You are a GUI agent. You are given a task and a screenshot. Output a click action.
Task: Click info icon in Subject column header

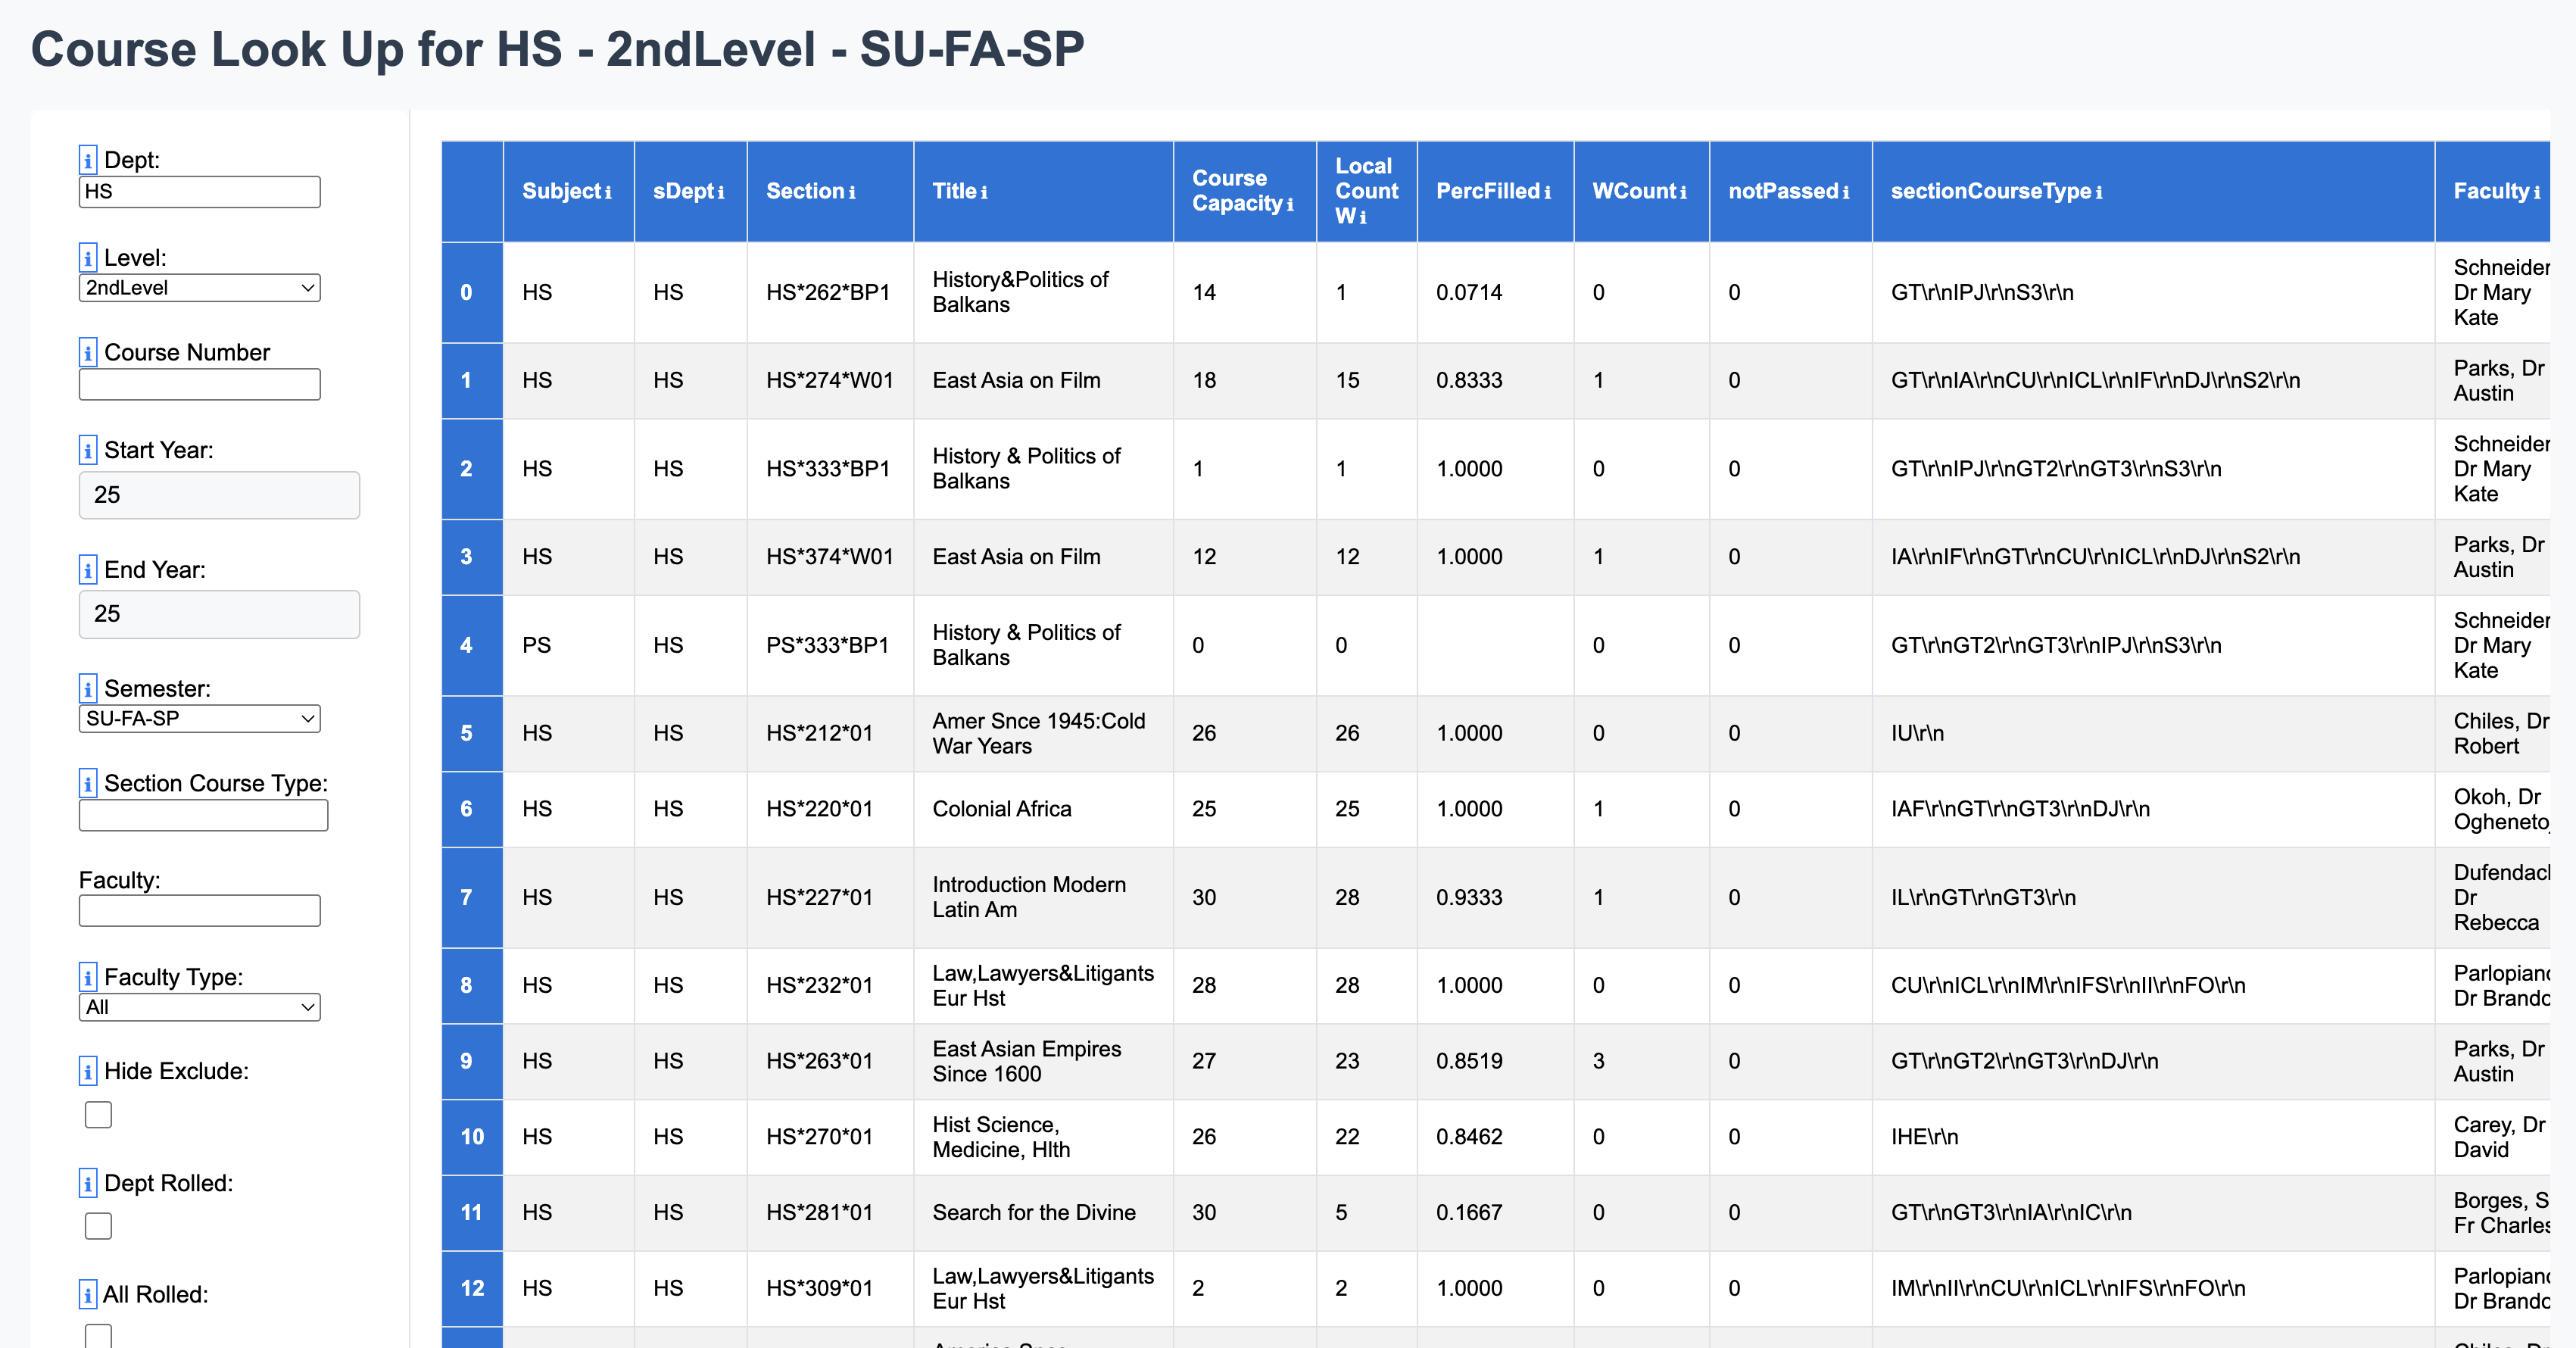(x=607, y=192)
